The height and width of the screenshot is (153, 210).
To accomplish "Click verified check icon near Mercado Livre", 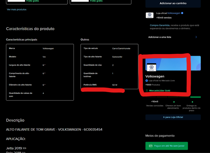I will 147,80.
